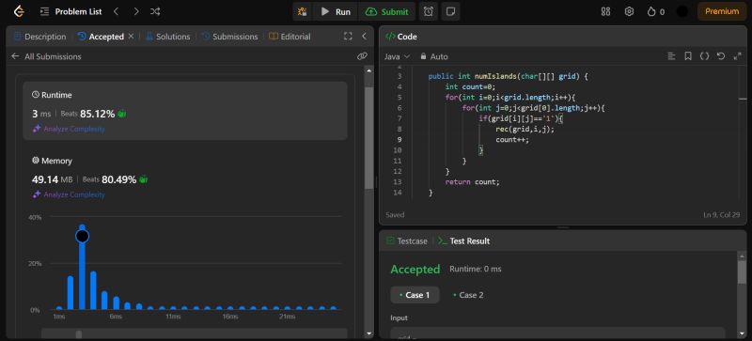
Task: Switch to the Solutions tab
Action: click(x=168, y=37)
